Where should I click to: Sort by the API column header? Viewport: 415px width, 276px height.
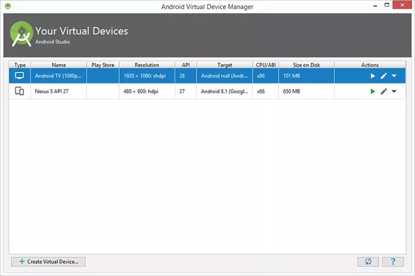(186, 65)
